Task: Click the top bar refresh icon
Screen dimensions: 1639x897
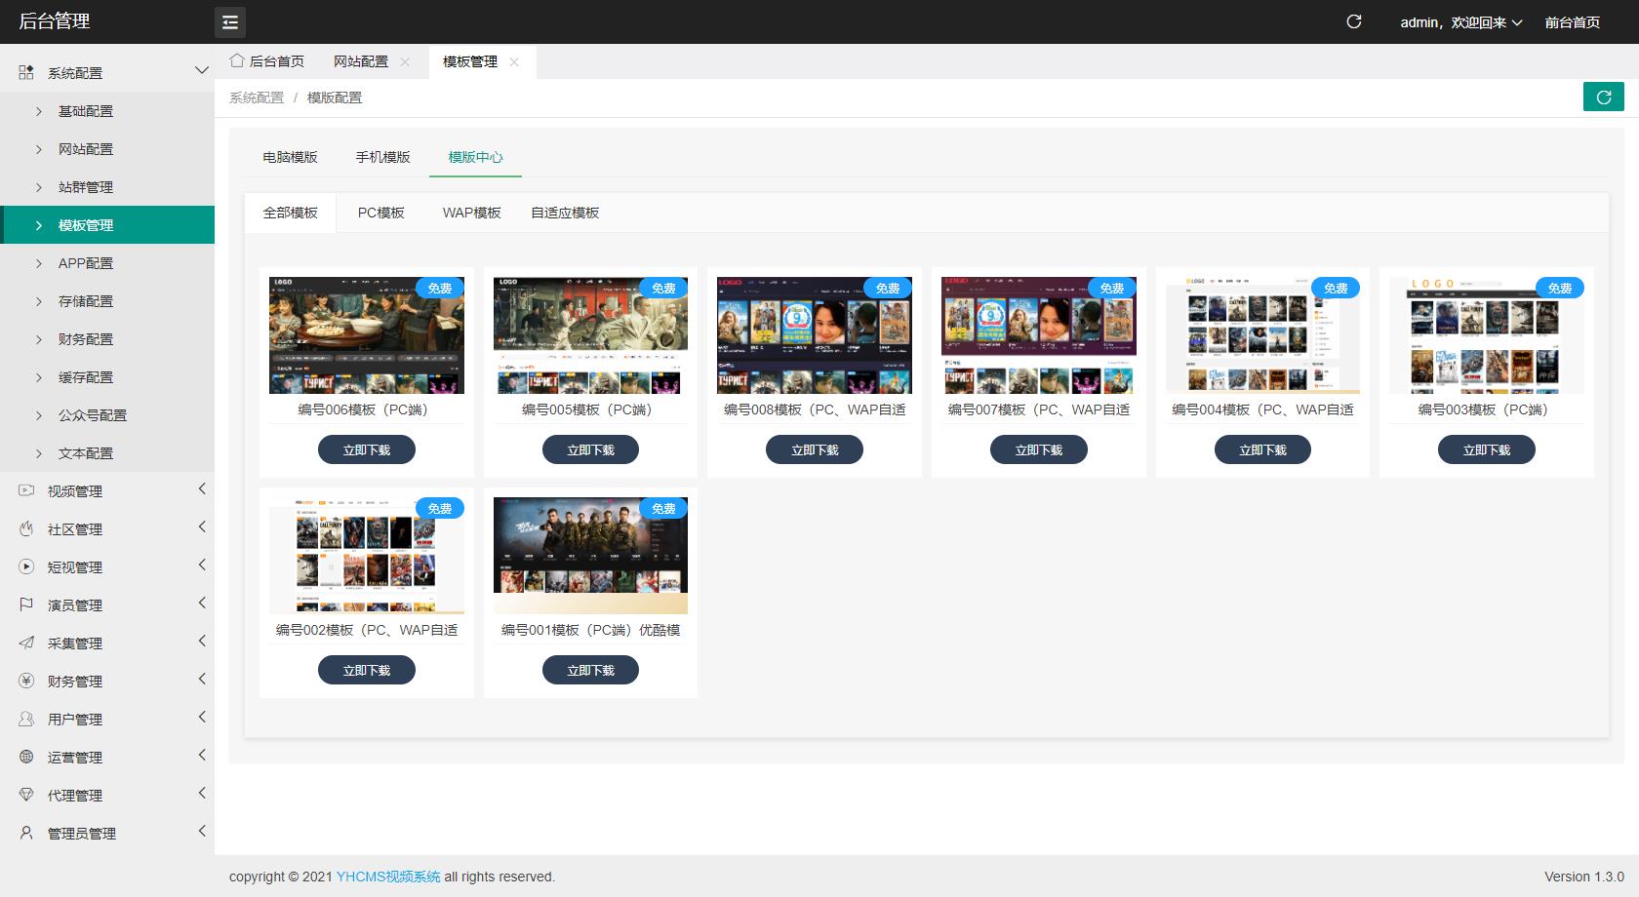Action: click(x=1354, y=21)
